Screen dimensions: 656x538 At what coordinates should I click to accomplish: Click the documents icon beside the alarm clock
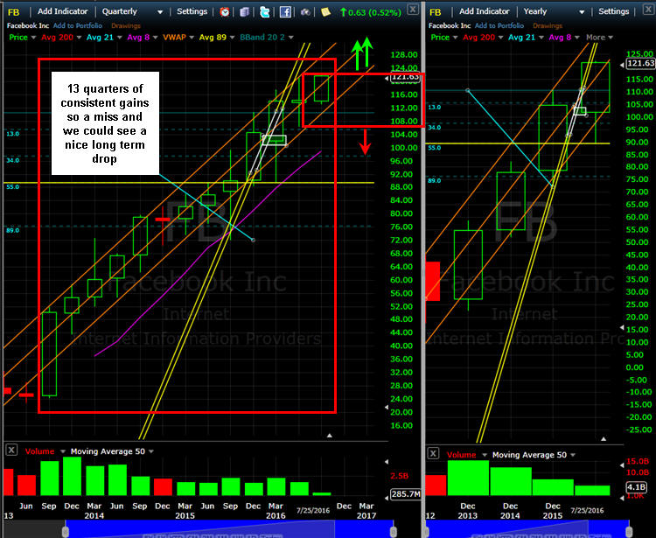[244, 12]
